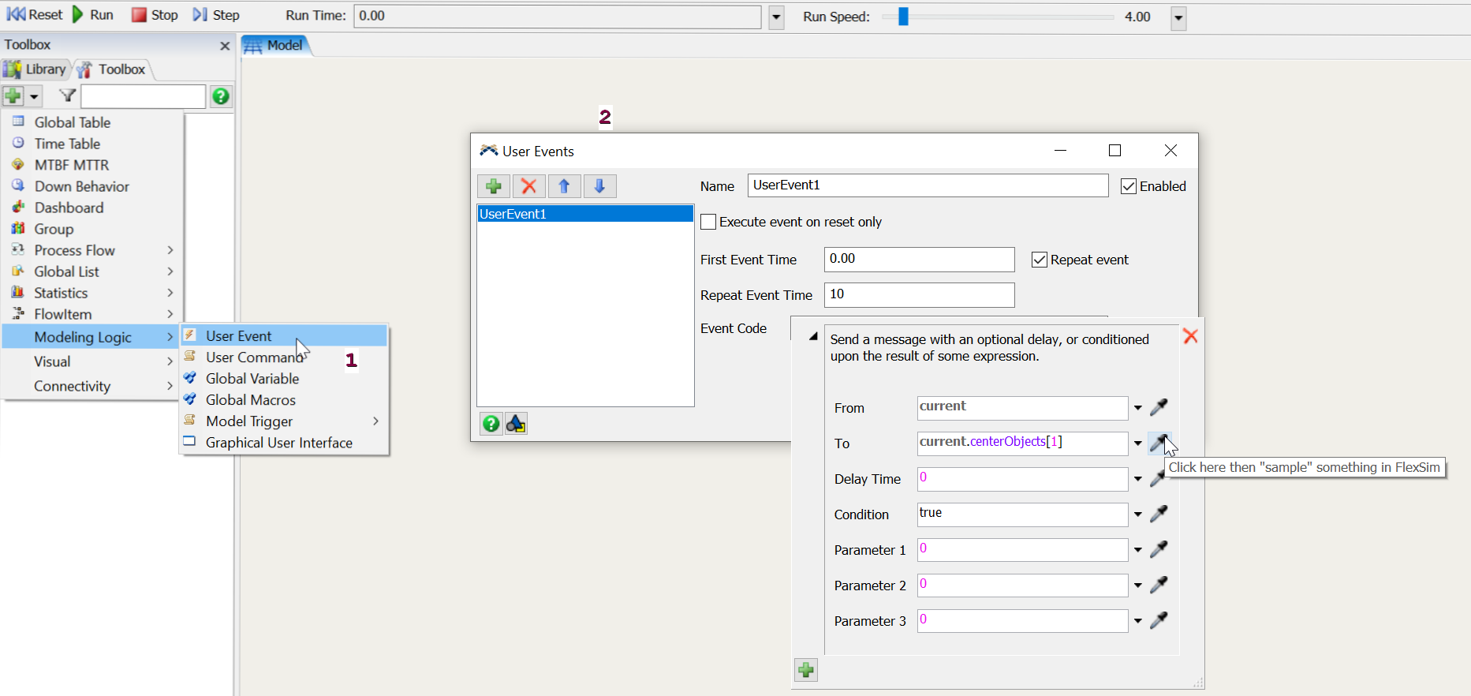1471x696 pixels.
Task: Adjust the Run Speed slider handle
Action: [903, 17]
